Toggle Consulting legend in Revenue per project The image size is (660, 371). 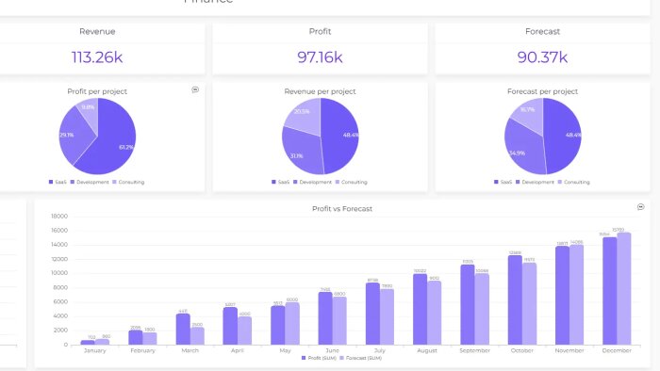pyautogui.click(x=352, y=182)
